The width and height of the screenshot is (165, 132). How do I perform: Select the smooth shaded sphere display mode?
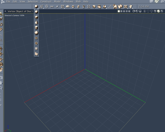158,11
